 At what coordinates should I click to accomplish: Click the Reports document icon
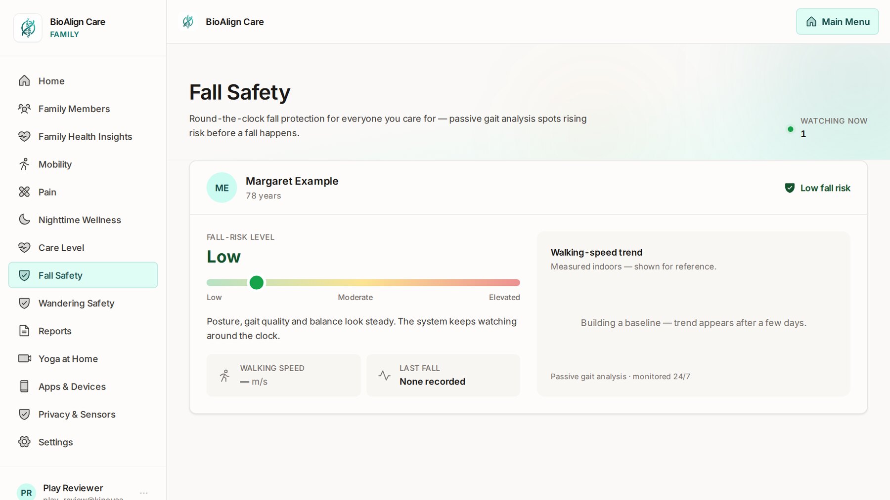(x=24, y=331)
